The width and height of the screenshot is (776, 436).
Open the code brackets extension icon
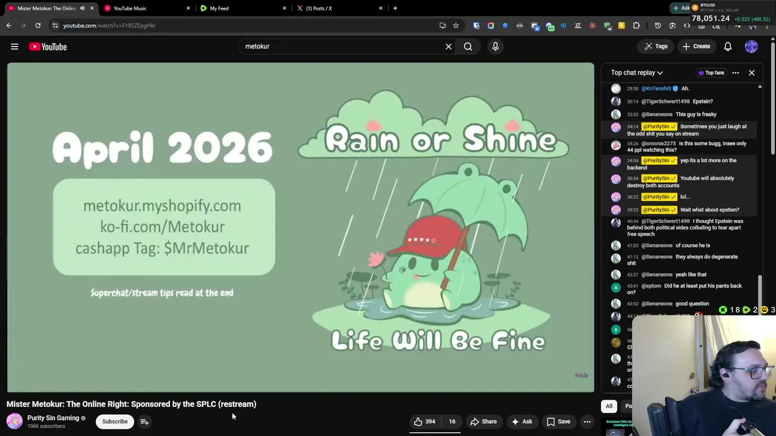[x=687, y=25]
